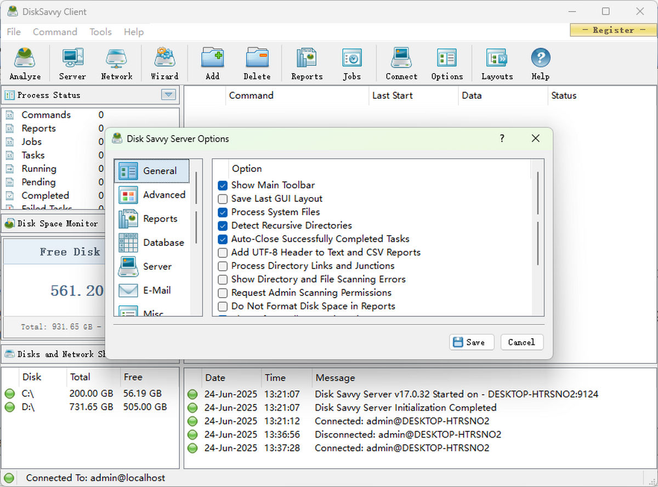Image resolution: width=658 pixels, height=487 pixels.
Task: Select the Analyze tool in the toolbar
Action: (25, 62)
